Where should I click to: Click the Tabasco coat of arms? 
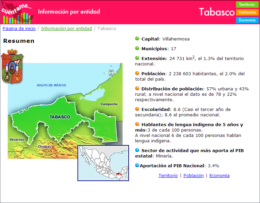(x=12, y=66)
